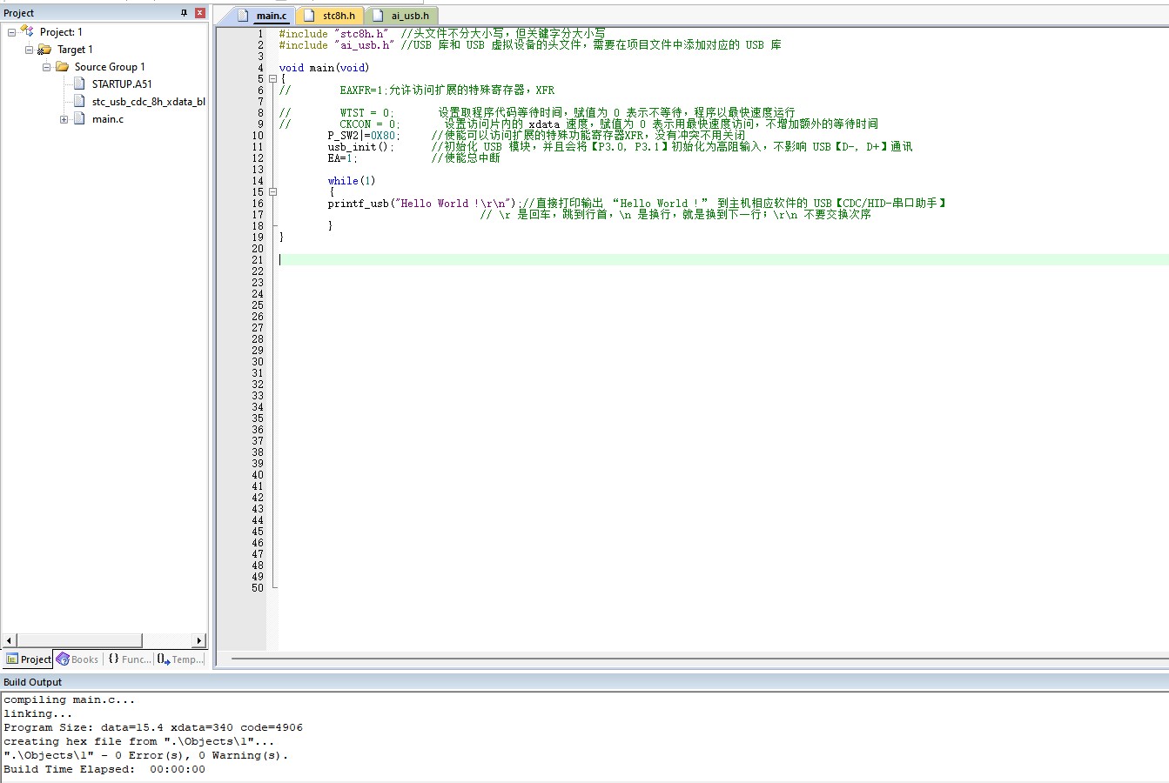Image resolution: width=1169 pixels, height=783 pixels.
Task: Click the 'Program Size: data=15.4' output line
Action: (x=153, y=727)
